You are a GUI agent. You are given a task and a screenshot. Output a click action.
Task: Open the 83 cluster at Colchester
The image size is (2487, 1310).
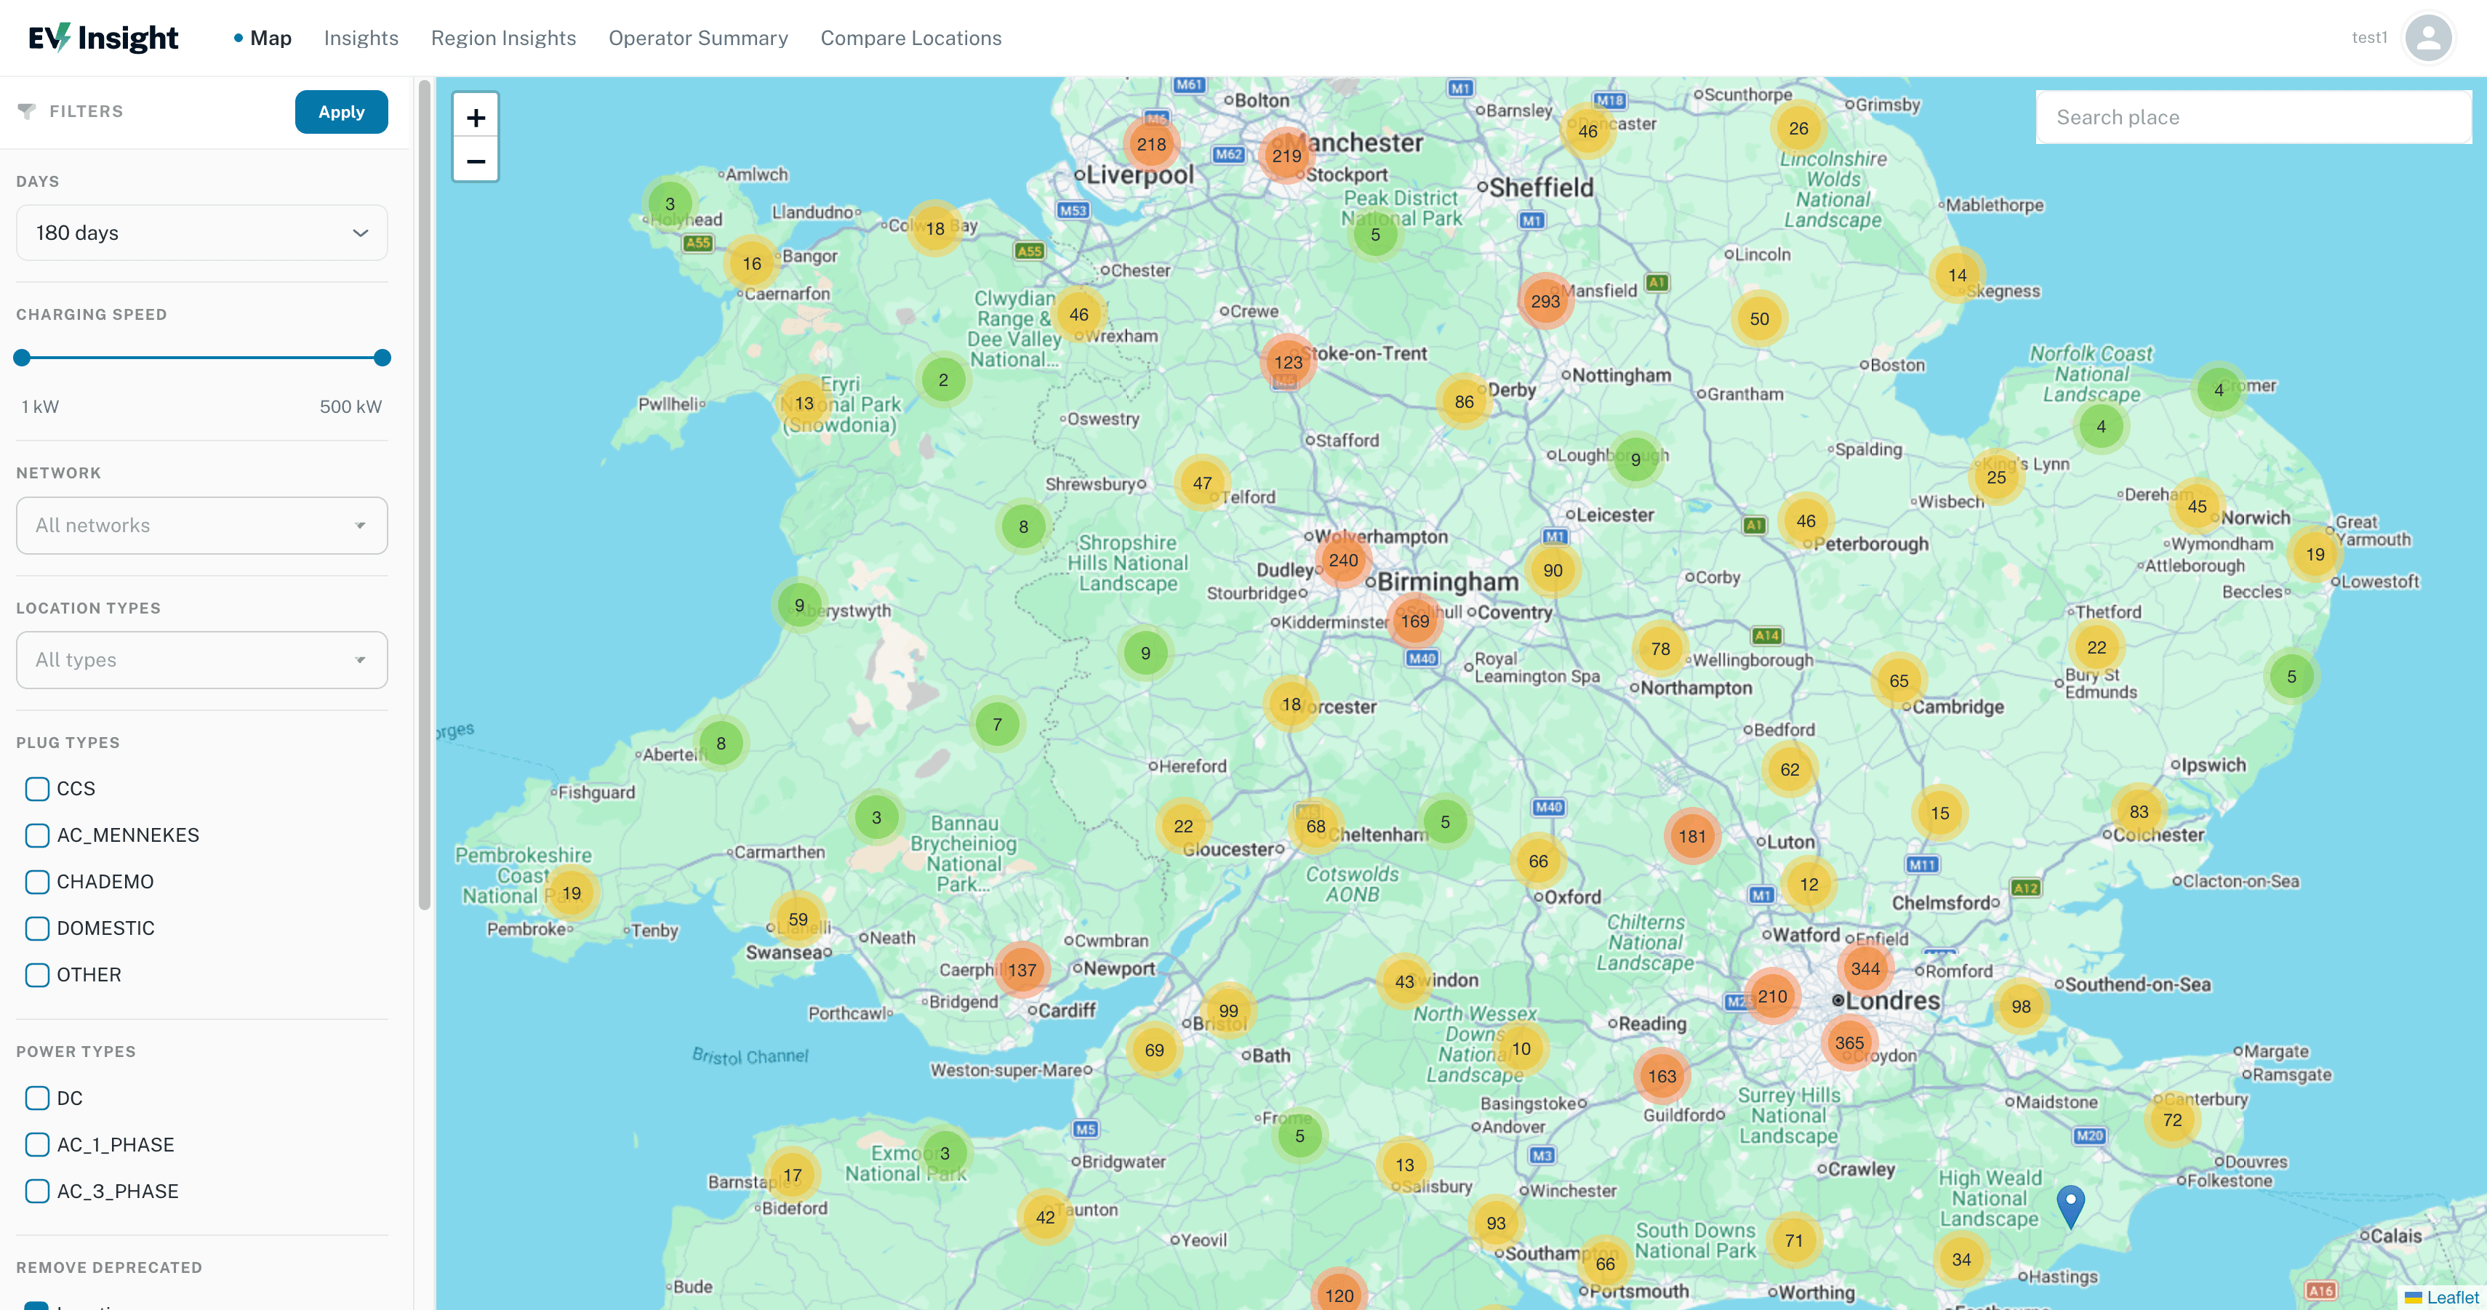point(2139,812)
